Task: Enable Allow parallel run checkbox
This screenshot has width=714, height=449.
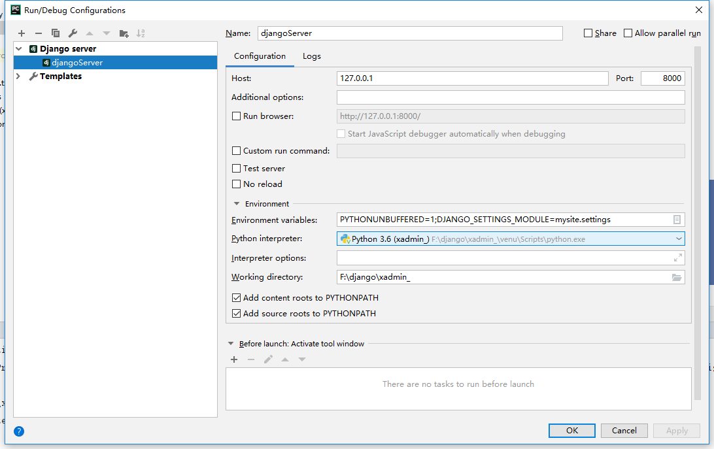Action: [x=628, y=33]
